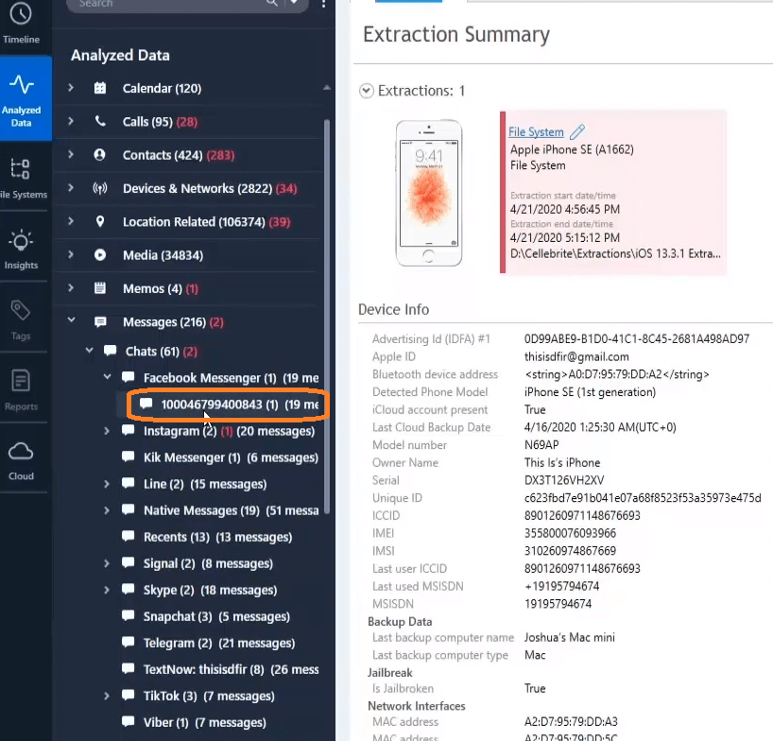Click the Kik Messenger chat icon
This screenshot has width=773, height=741.
(129, 457)
